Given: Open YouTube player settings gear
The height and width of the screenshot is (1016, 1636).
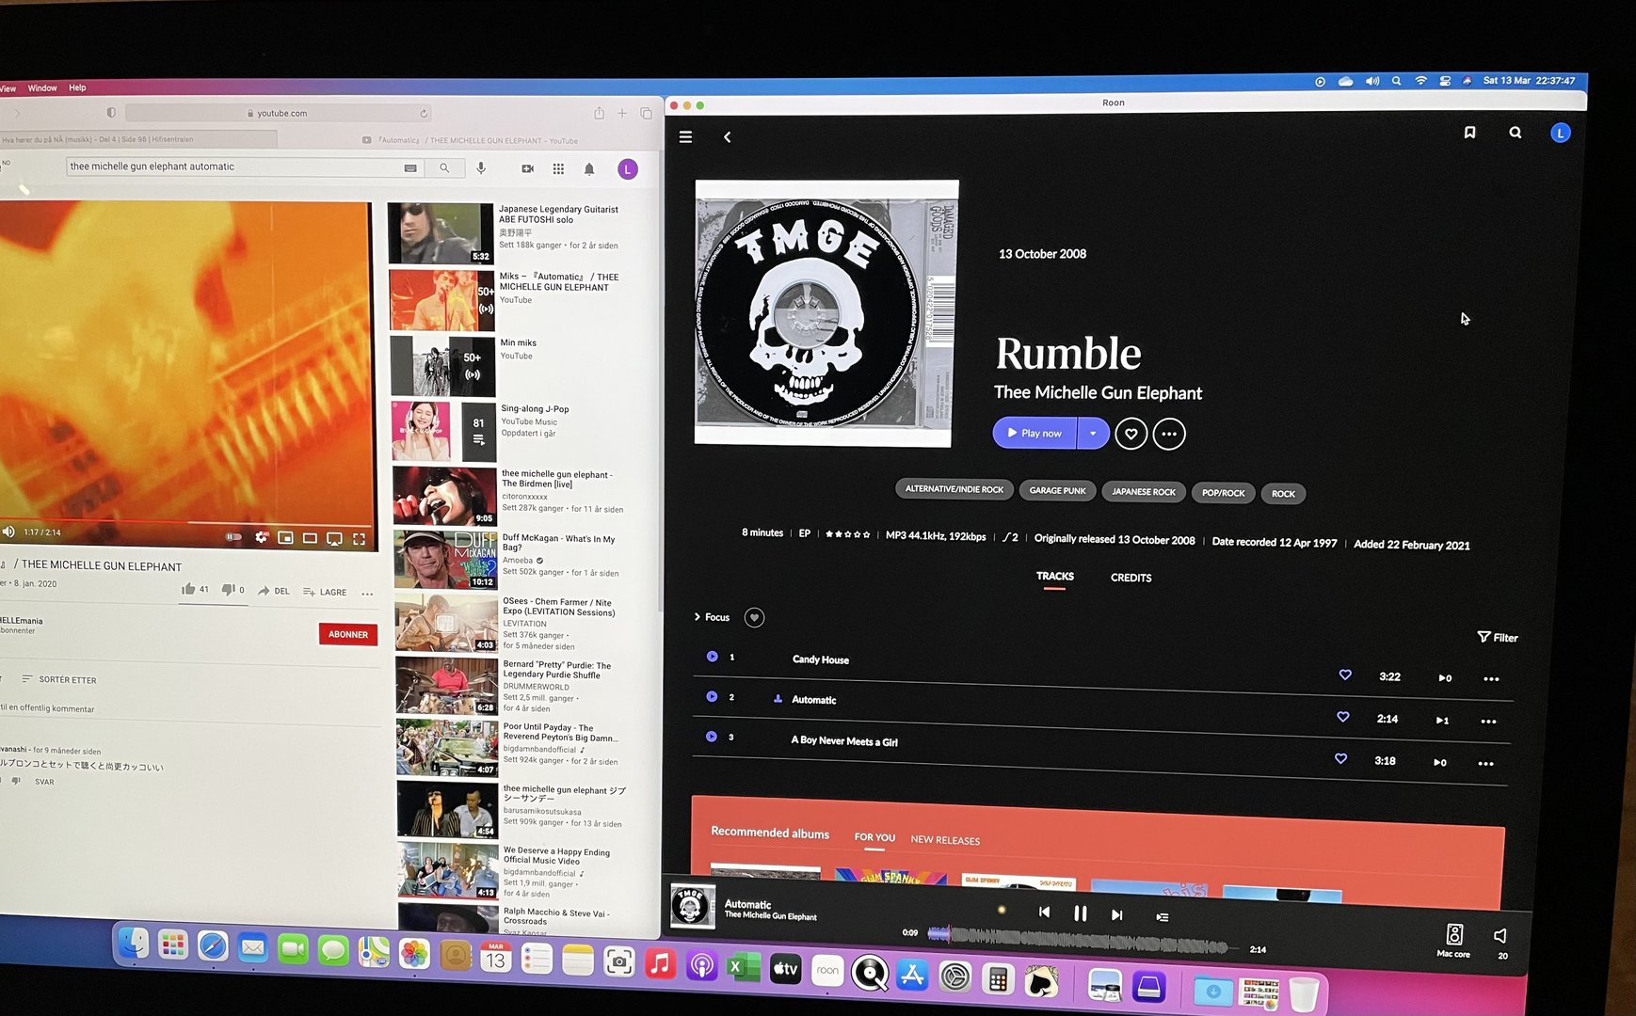Looking at the screenshot, I should click(x=261, y=537).
